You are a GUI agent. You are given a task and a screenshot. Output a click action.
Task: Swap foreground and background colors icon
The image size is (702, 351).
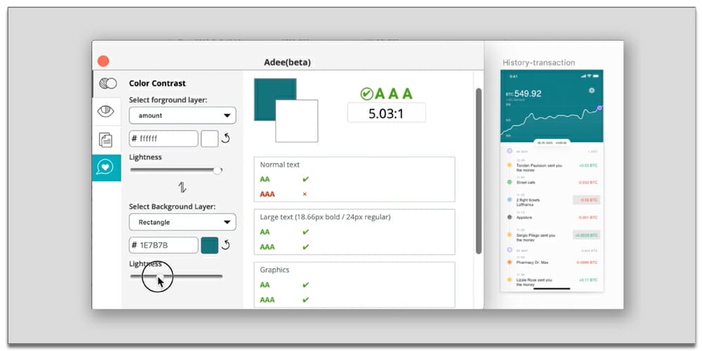click(183, 187)
